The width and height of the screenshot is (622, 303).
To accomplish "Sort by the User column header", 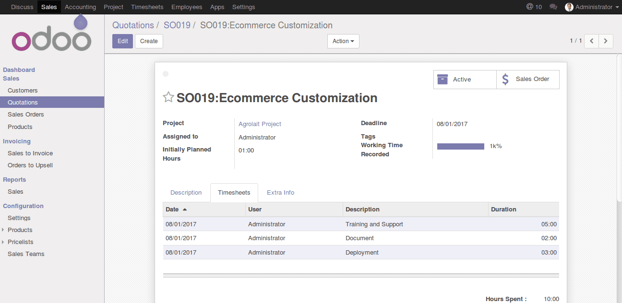I will click(294, 210).
